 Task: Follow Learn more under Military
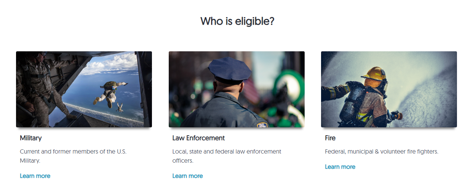[35, 176]
